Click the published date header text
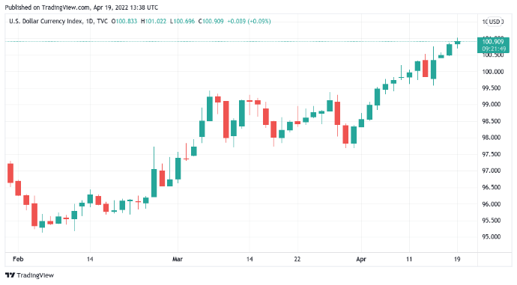The height and width of the screenshot is (285, 517). [82, 7]
